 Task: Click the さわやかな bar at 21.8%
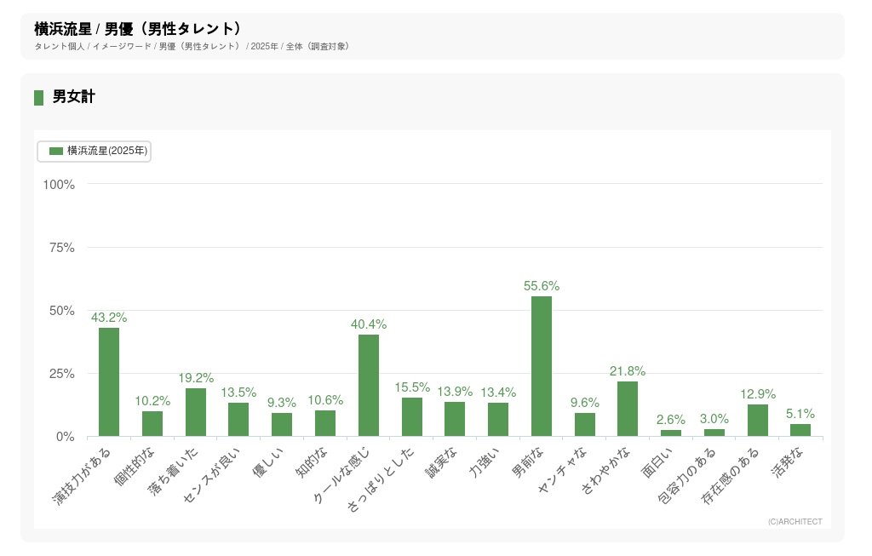pos(628,409)
